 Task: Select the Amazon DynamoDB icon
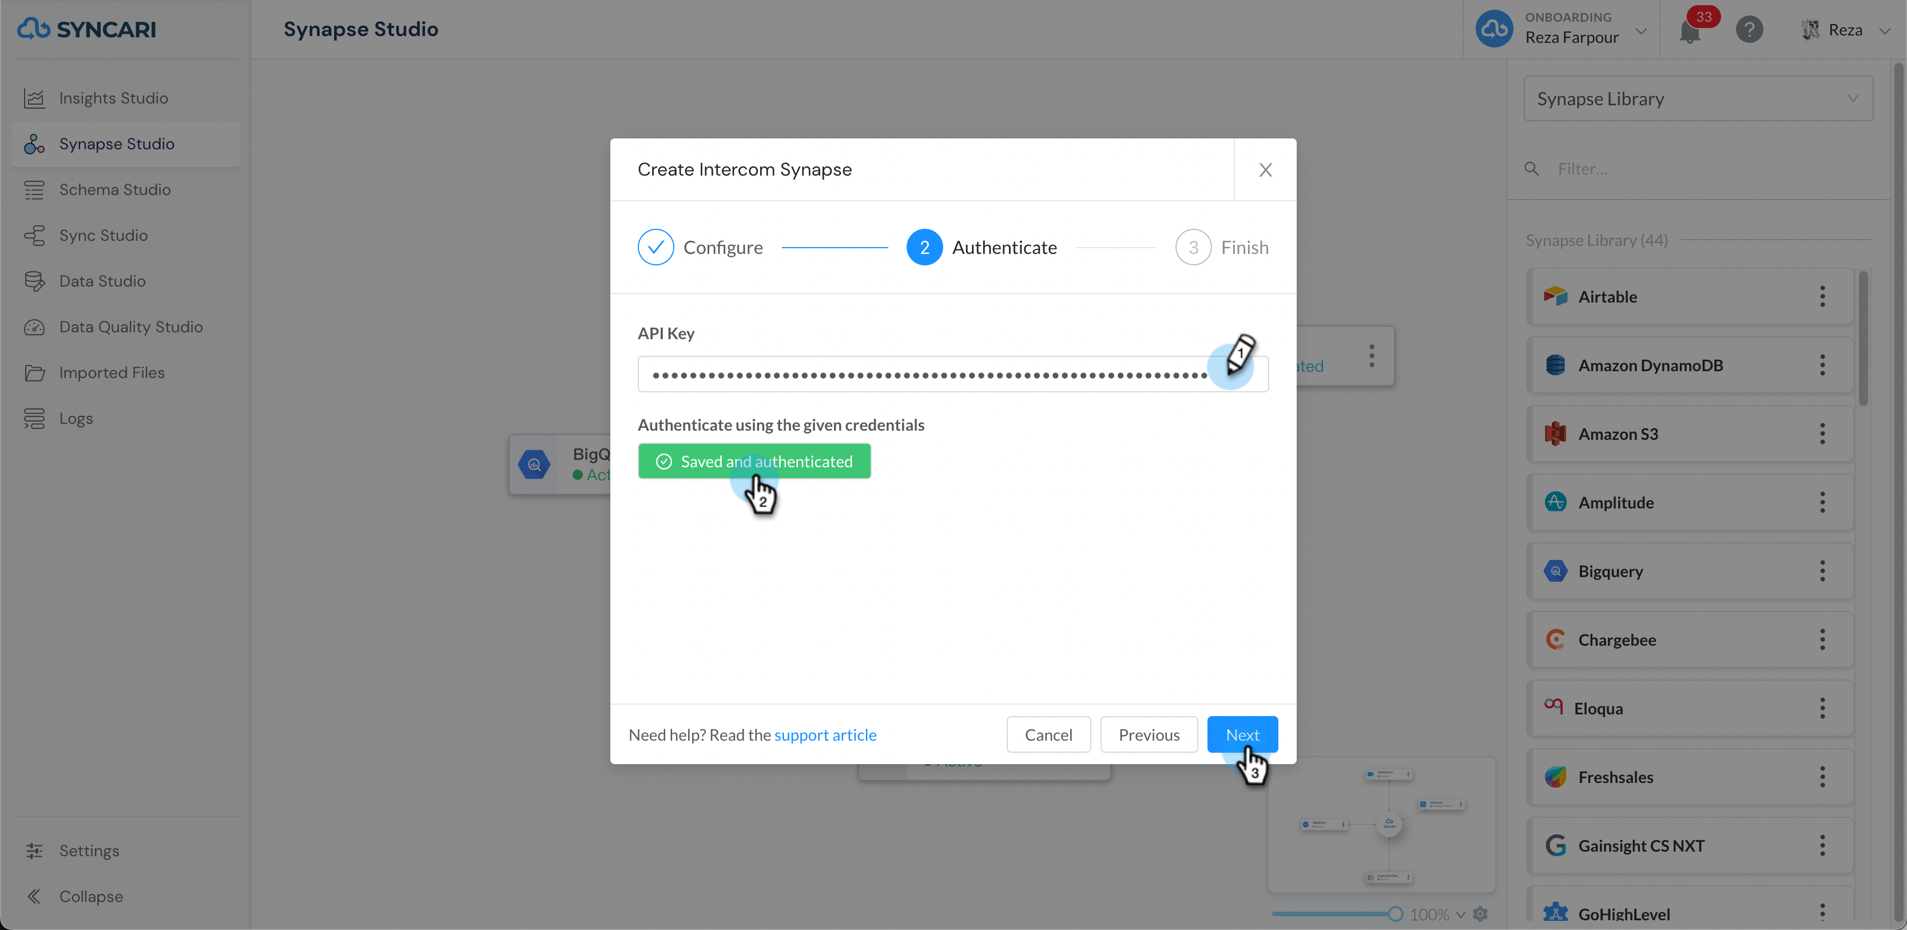point(1555,366)
